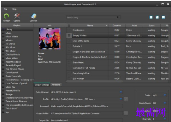This screenshot has height=122, width=171.
Task: Select the first blue layout view icon
Action: (151, 17)
